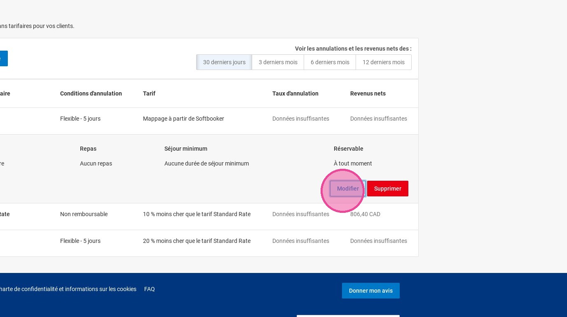Switch to 12 derniers mois period
Screen dimensions: 567x317
[384, 62]
